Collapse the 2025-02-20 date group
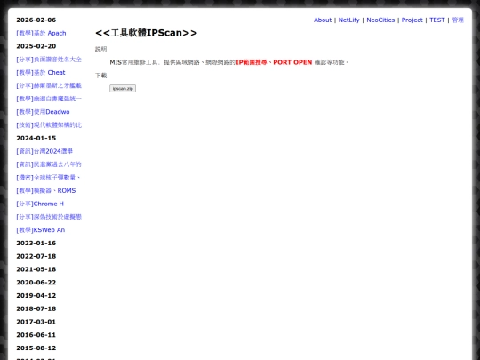 (36, 46)
